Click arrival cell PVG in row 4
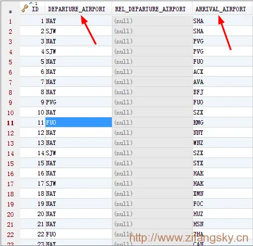This screenshot has width=253, height=246. tap(223, 51)
